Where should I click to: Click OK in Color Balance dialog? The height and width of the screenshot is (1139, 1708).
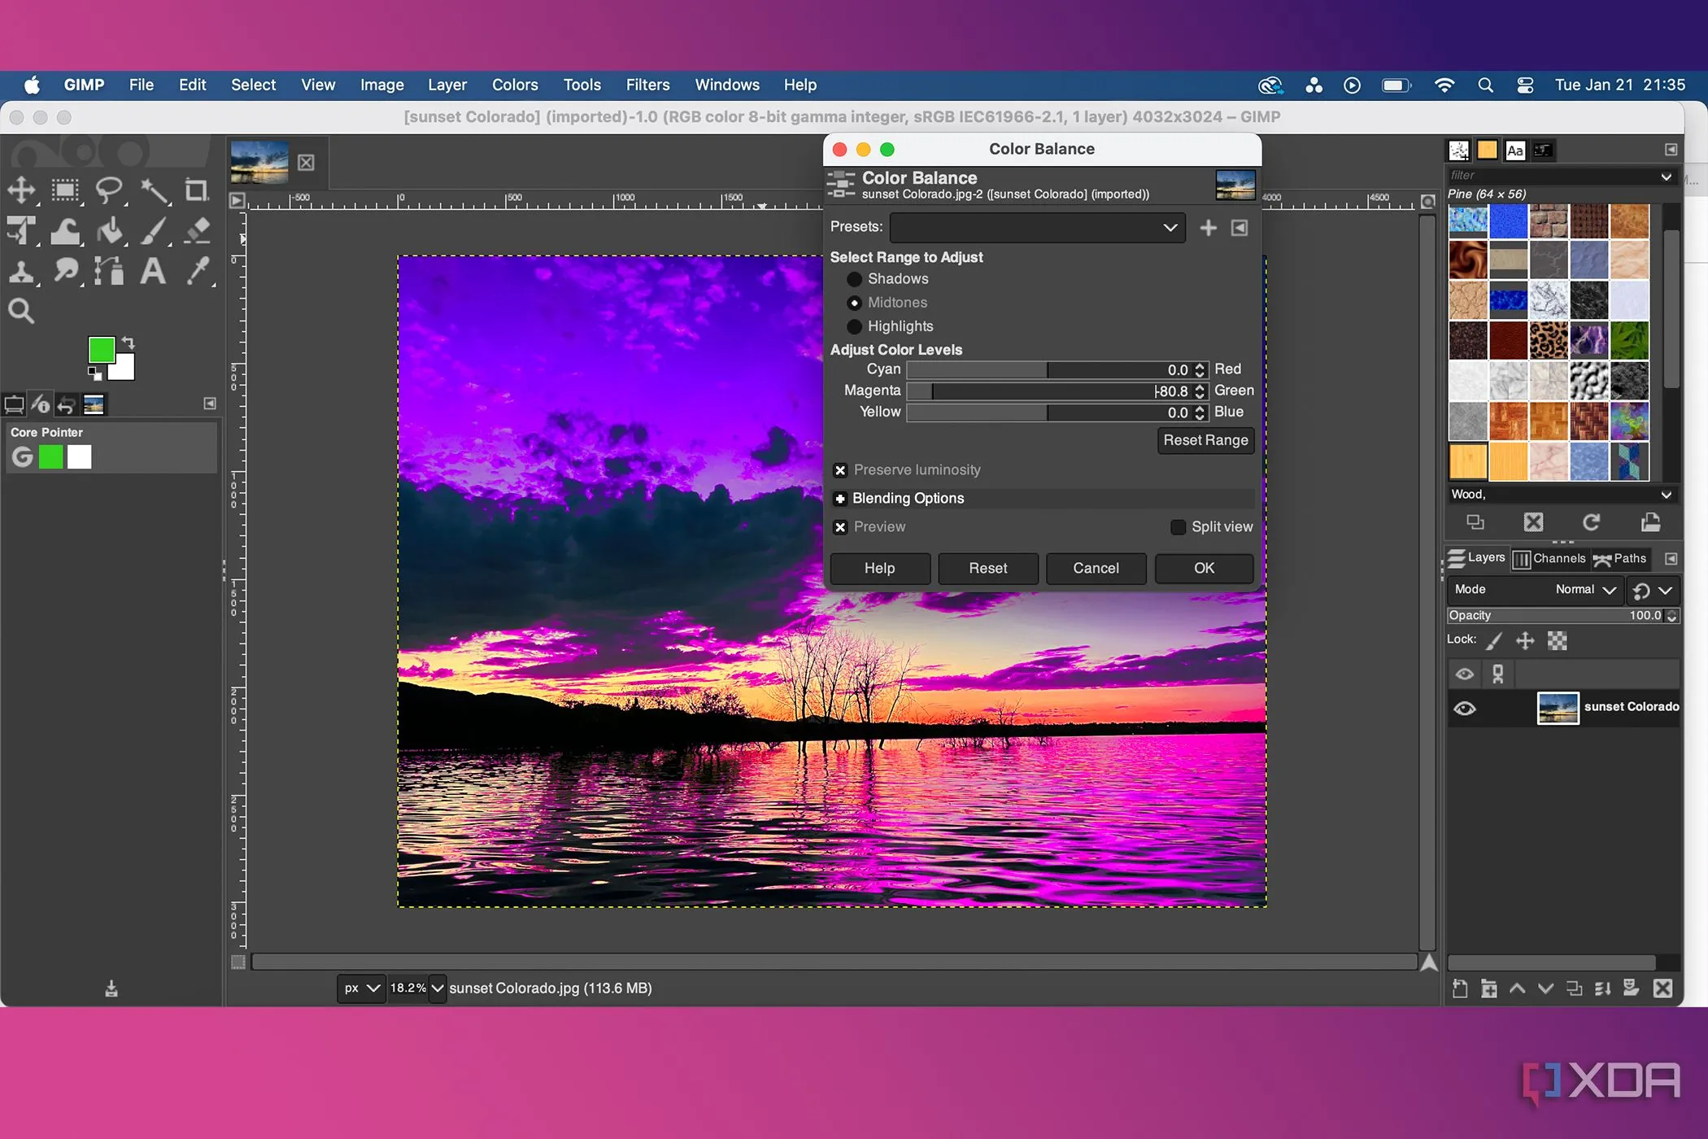point(1204,569)
